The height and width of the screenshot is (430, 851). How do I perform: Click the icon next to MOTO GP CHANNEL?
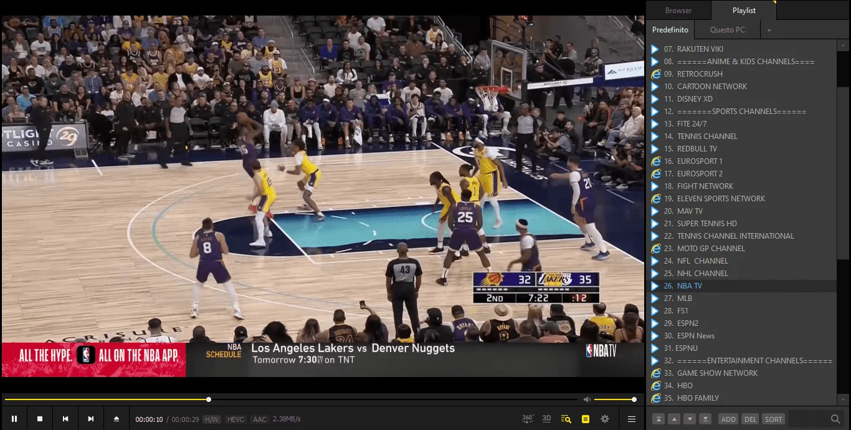click(x=655, y=248)
